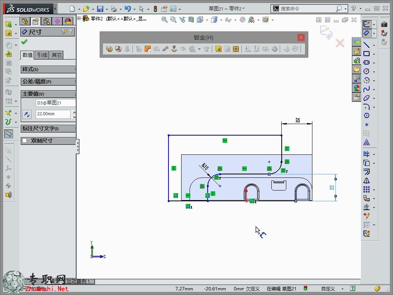Open the Help question mark dropdown arrow
The height and width of the screenshot is (295, 393).
(x=361, y=8)
